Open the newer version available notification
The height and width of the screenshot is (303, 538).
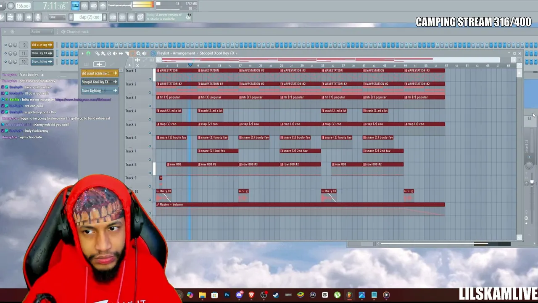pos(168,17)
